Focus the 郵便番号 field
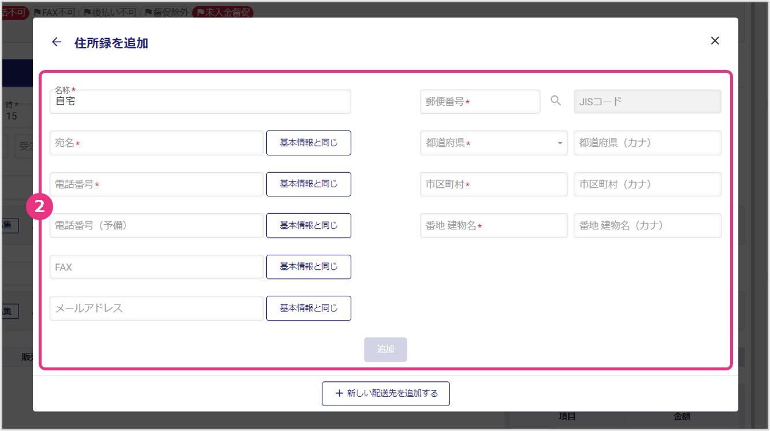This screenshot has height=431, width=770. (x=479, y=102)
